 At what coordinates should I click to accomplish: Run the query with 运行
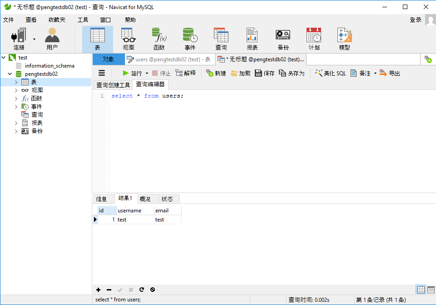[132, 73]
